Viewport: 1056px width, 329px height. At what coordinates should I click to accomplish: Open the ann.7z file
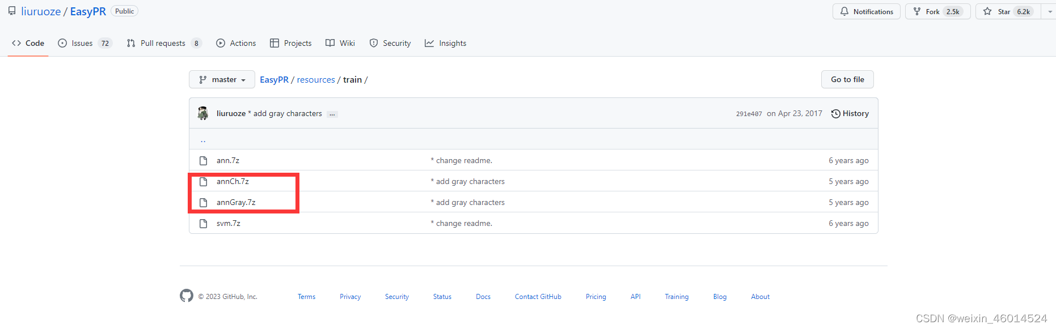[x=228, y=160]
